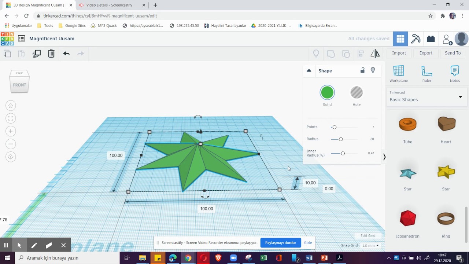Viewport: 469px width, 264px height.
Task: Click the Align tool icon
Action: pyautogui.click(x=361, y=54)
